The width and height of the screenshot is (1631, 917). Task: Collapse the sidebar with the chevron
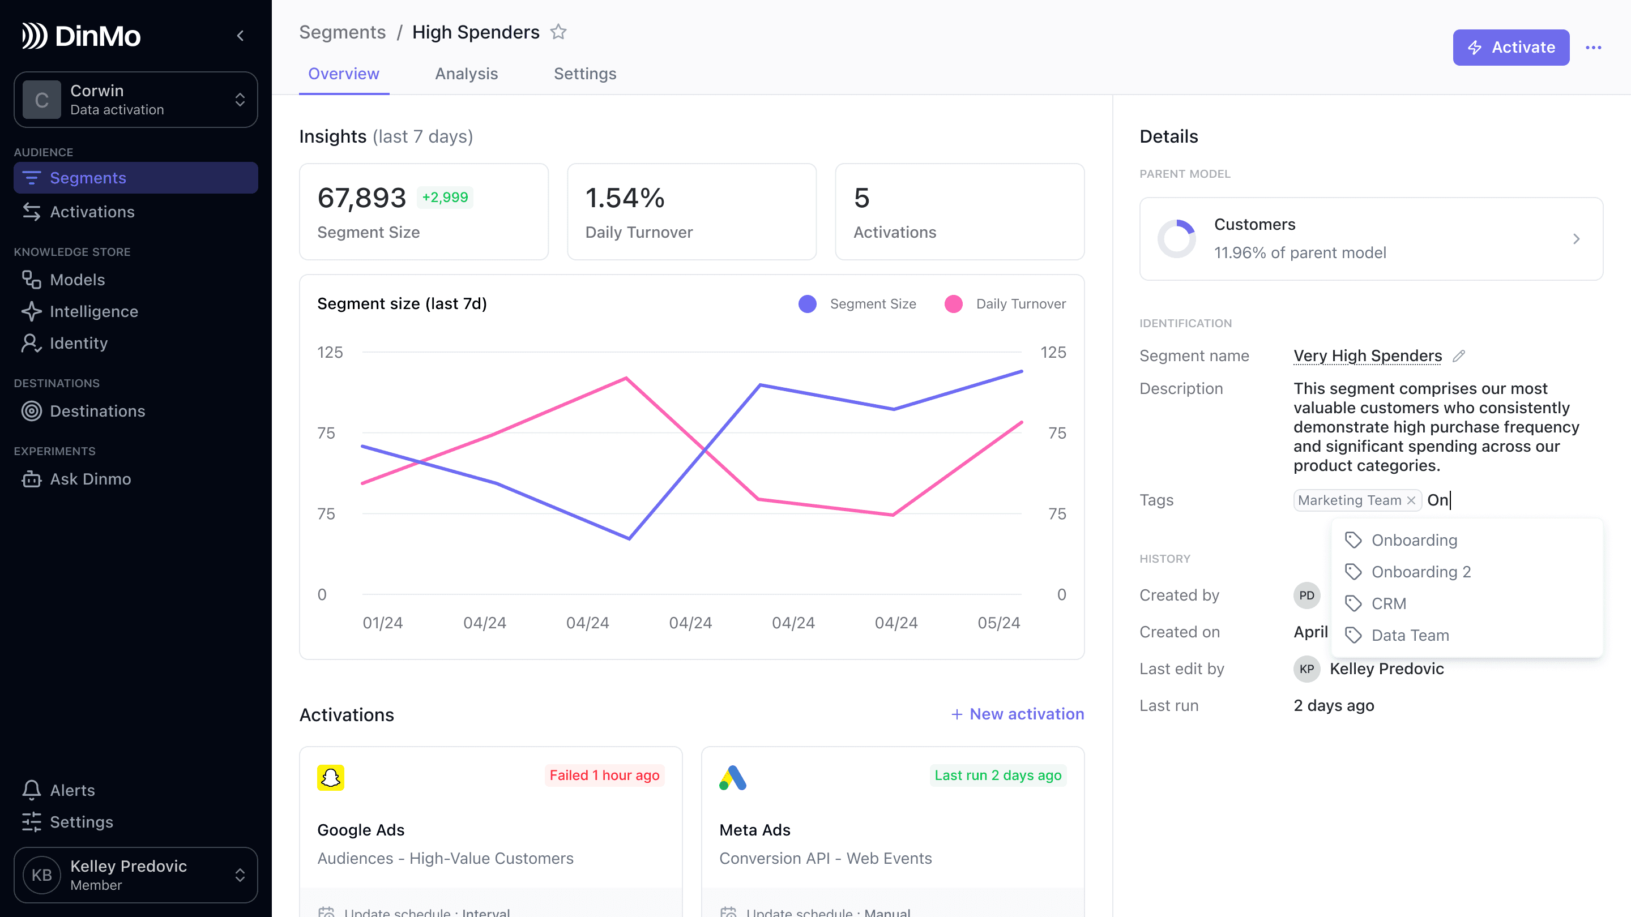(x=241, y=36)
